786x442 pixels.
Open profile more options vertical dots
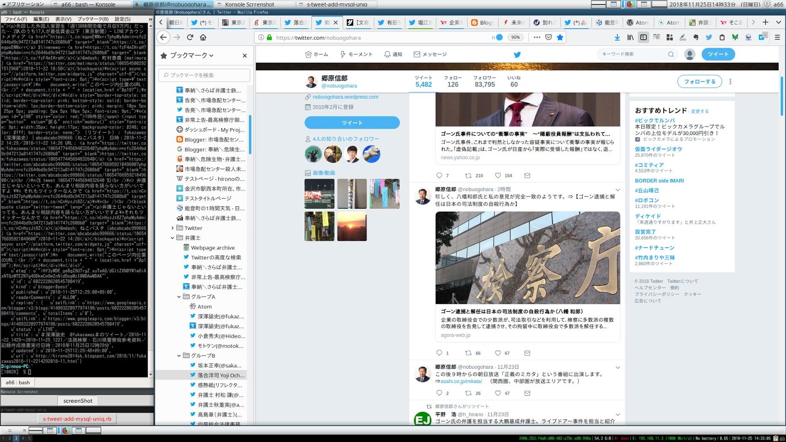730,82
